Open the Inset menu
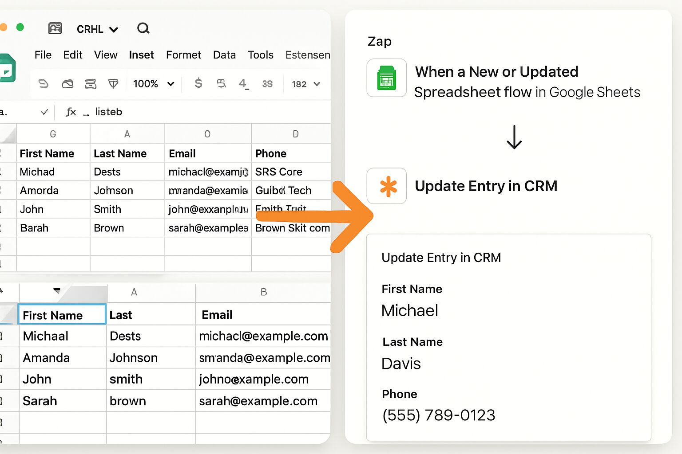This screenshot has width=682, height=454. coord(141,55)
